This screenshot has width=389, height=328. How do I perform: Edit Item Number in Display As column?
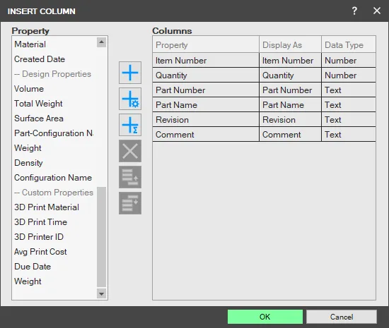point(290,61)
